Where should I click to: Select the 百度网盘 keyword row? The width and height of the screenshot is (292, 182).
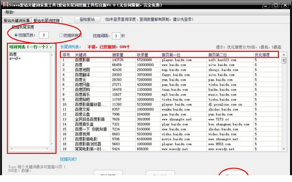tap(82, 84)
